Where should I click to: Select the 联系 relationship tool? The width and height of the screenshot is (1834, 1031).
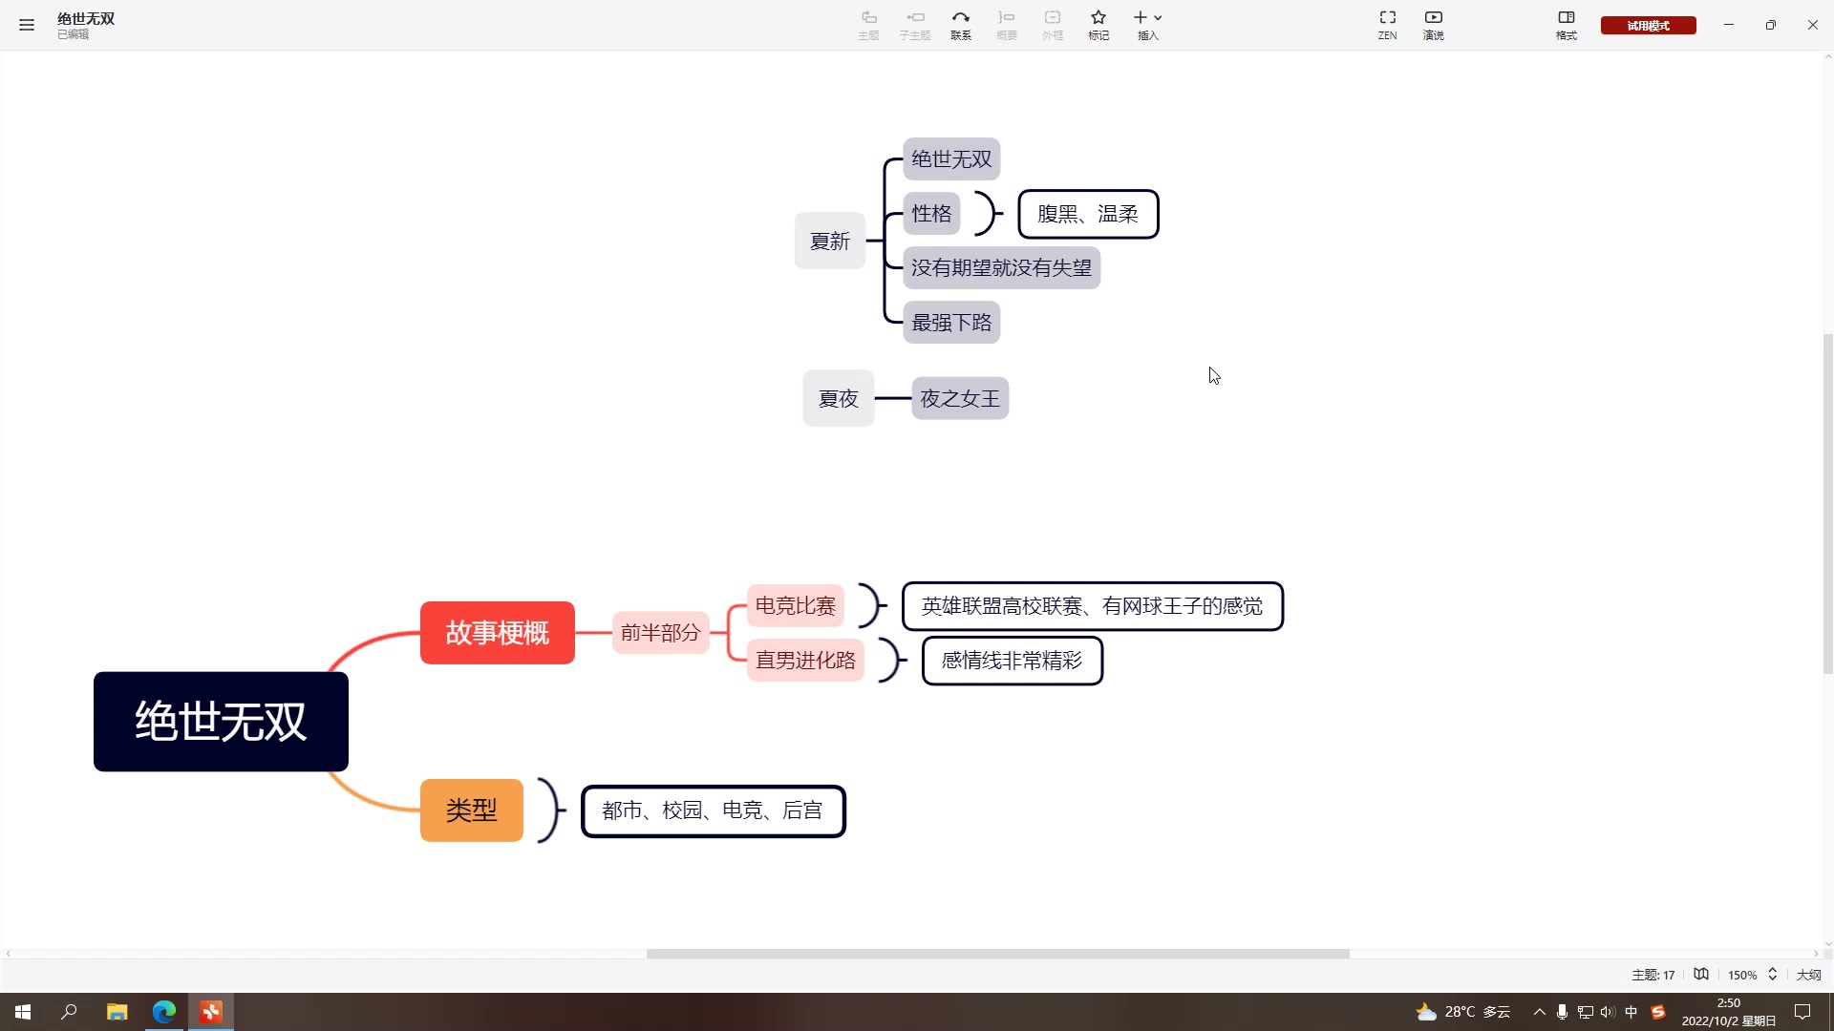coord(961,25)
